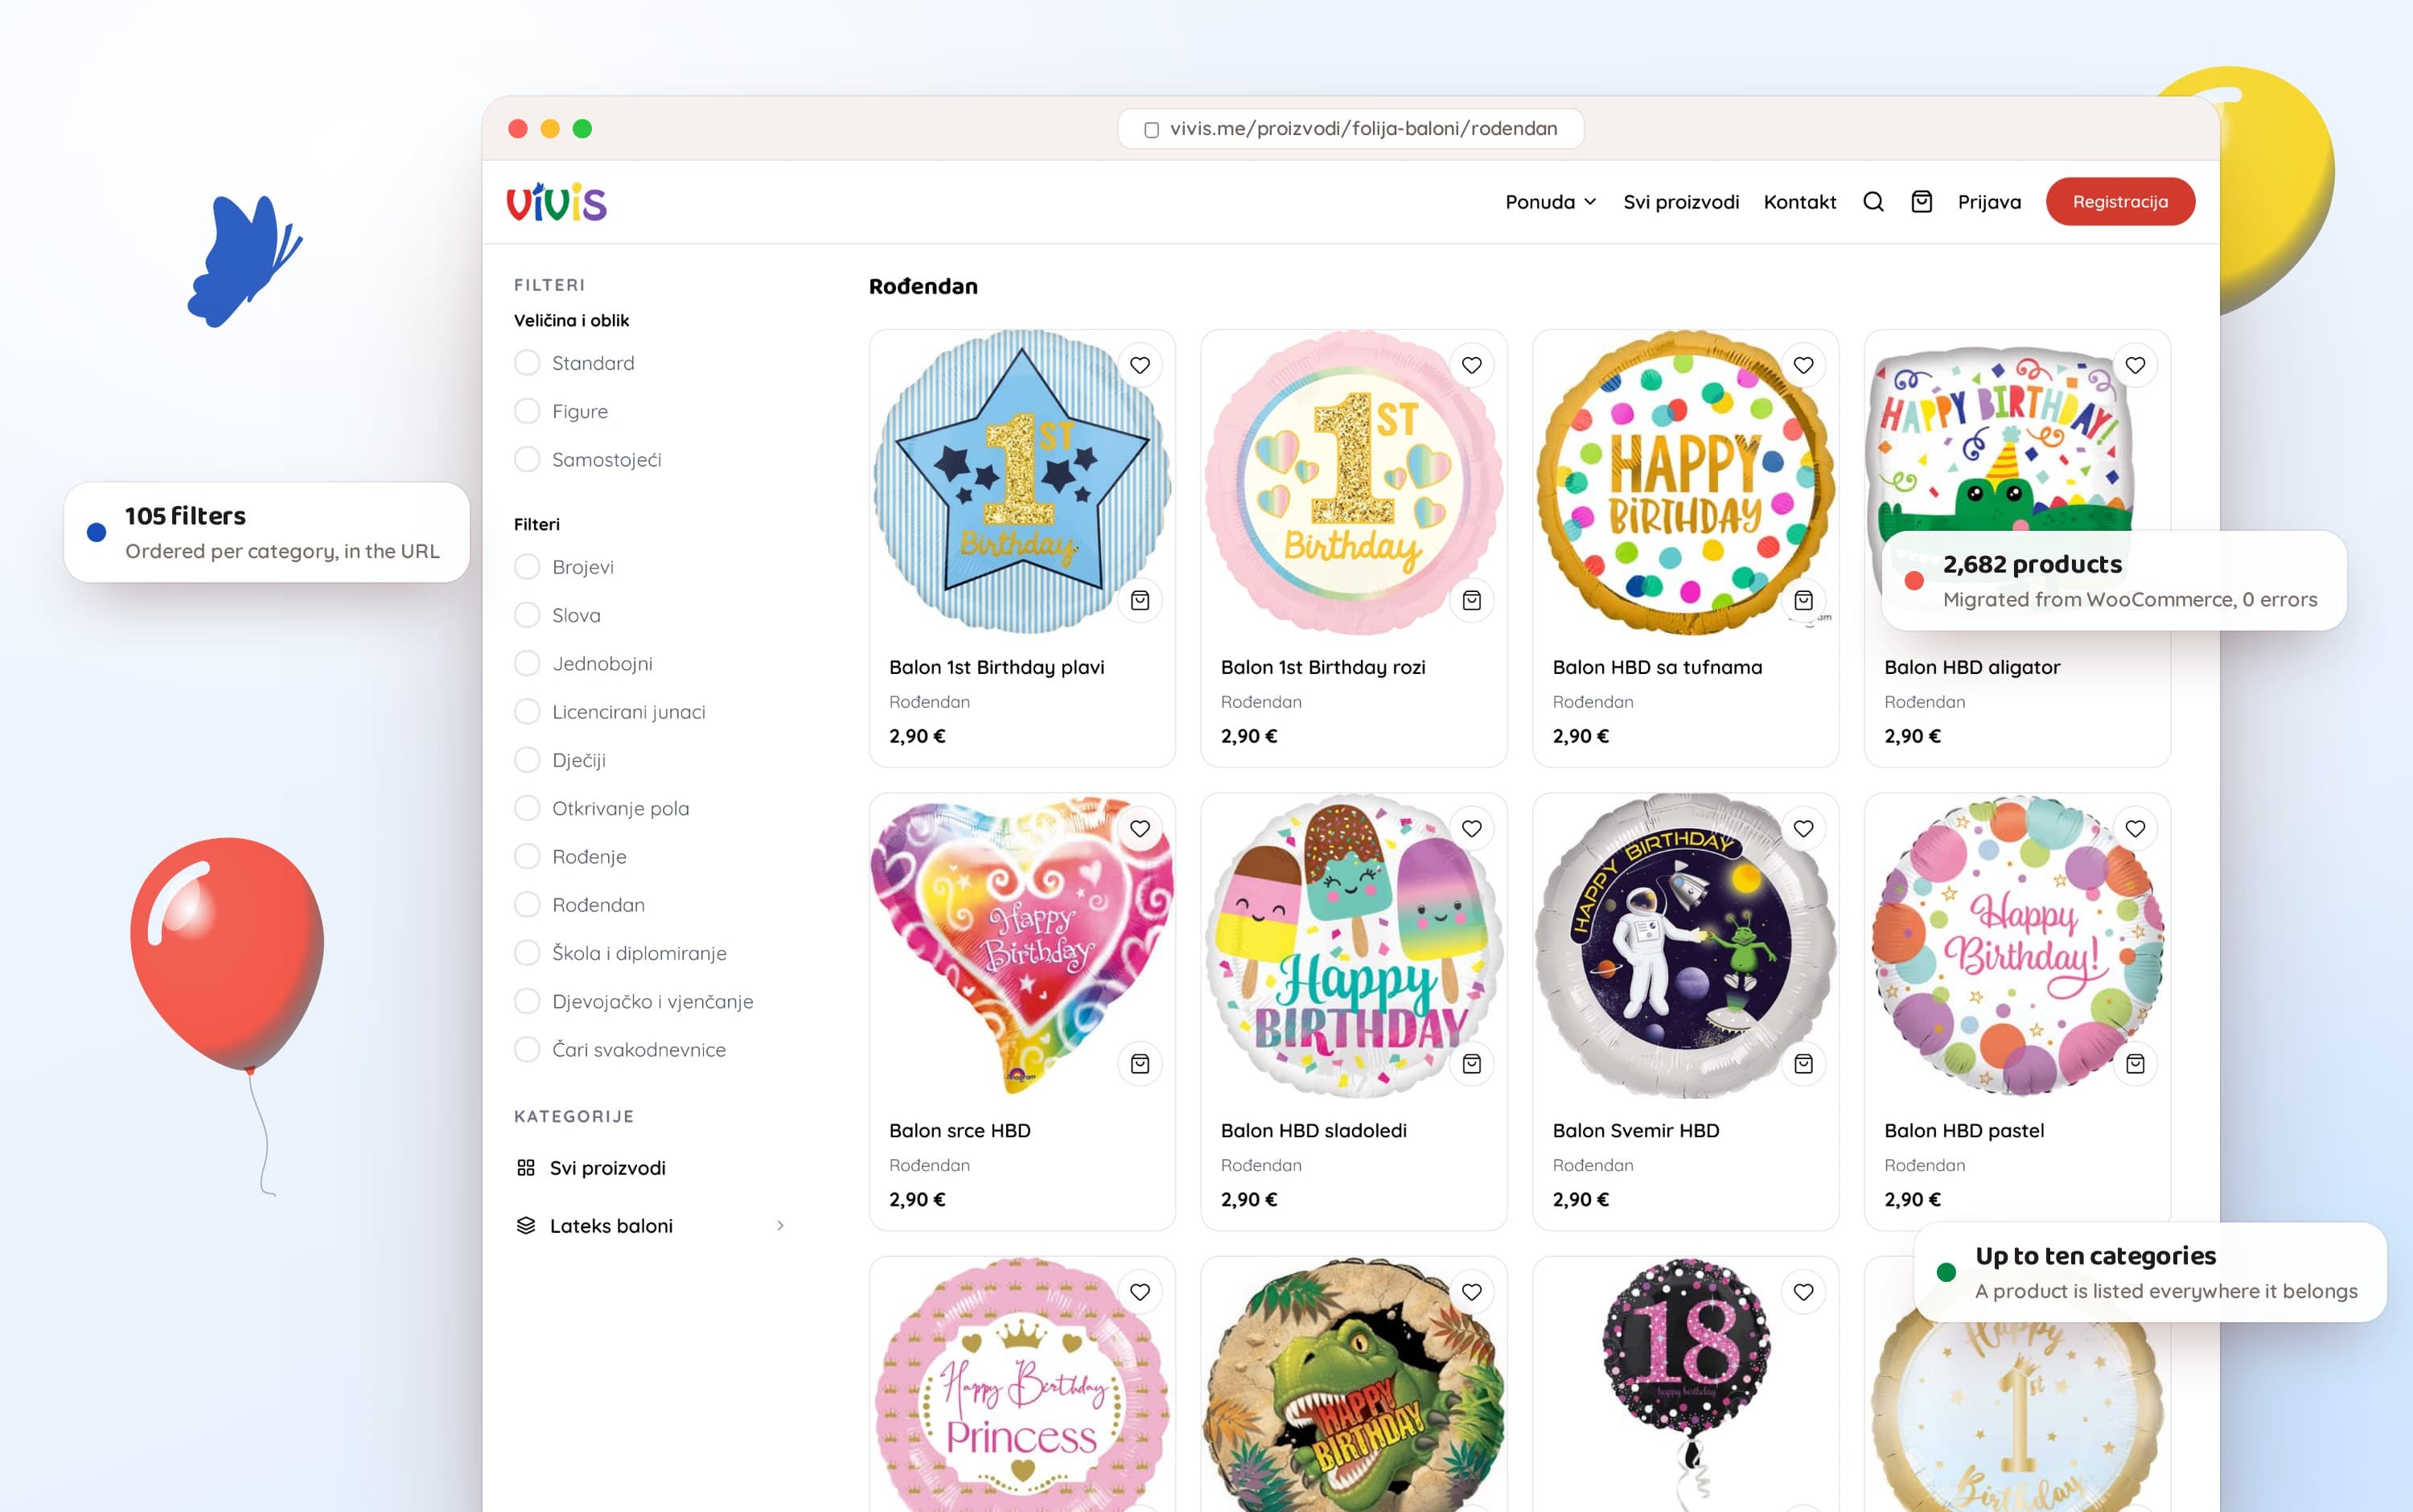Open the Balon HBD aligator product title
The width and height of the screenshot is (2413, 1512).
(x=1972, y=667)
